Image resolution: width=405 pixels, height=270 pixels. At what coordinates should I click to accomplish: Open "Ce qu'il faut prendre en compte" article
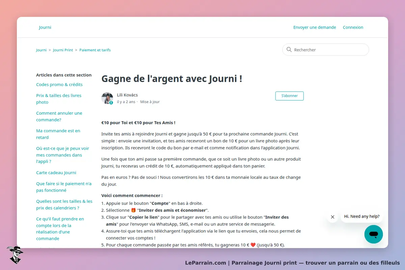tap(60, 229)
